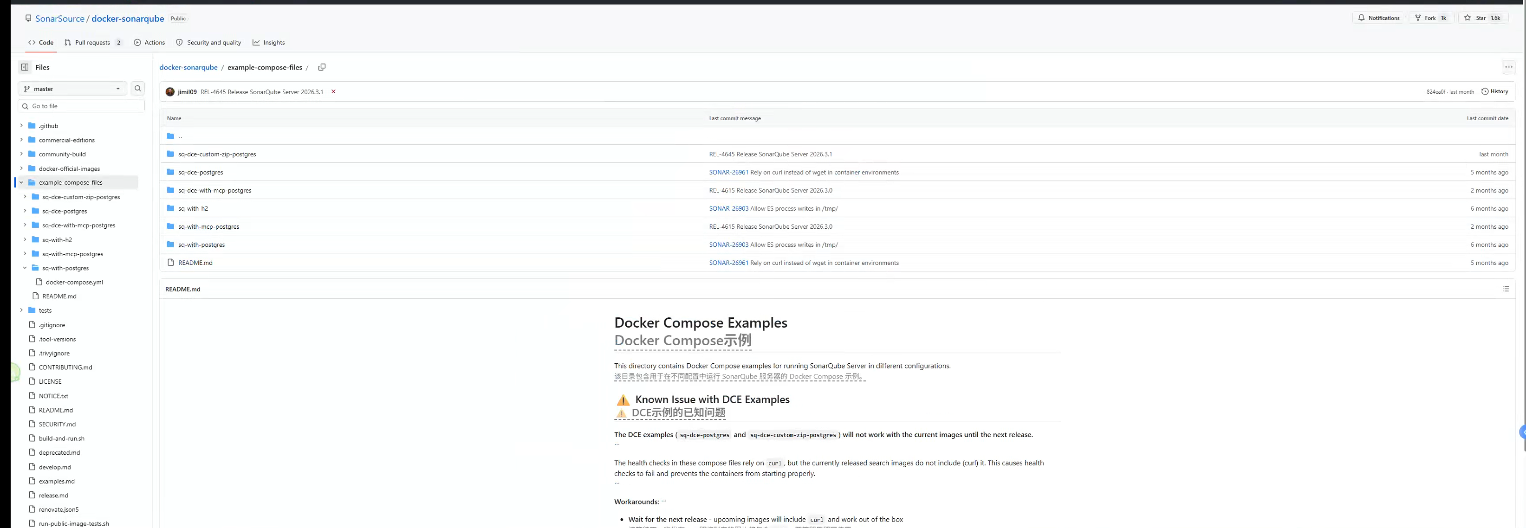Expand the commercial-editions folder
This screenshot has height=528, width=1526.
click(21, 140)
